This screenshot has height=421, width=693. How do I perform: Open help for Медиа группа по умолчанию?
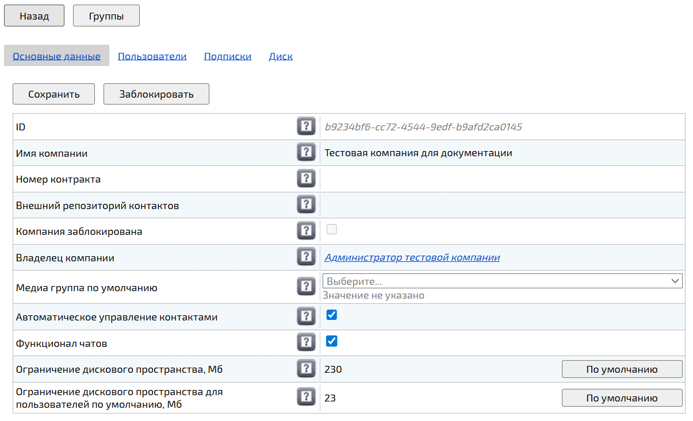click(307, 287)
